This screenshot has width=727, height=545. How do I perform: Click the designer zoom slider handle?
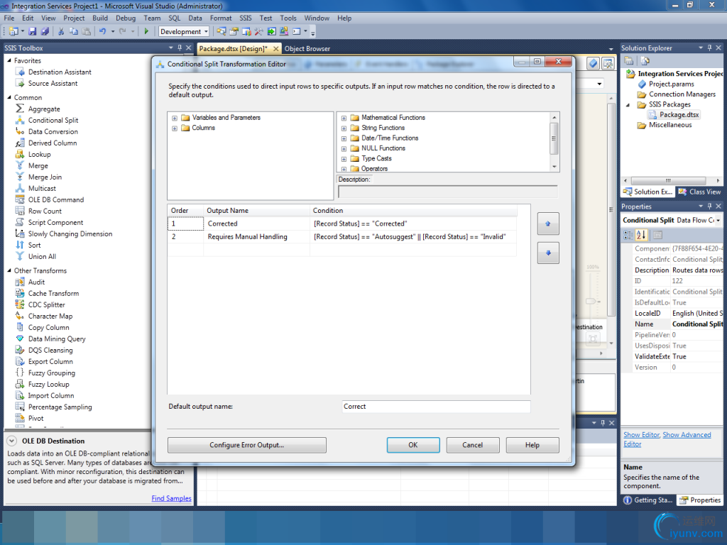click(x=590, y=301)
